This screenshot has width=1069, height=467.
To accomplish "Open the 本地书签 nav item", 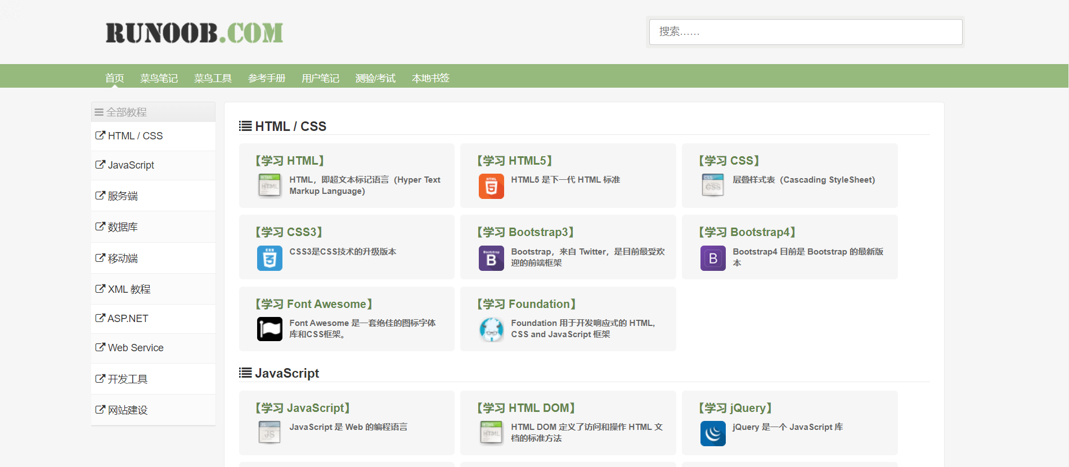I will point(431,78).
